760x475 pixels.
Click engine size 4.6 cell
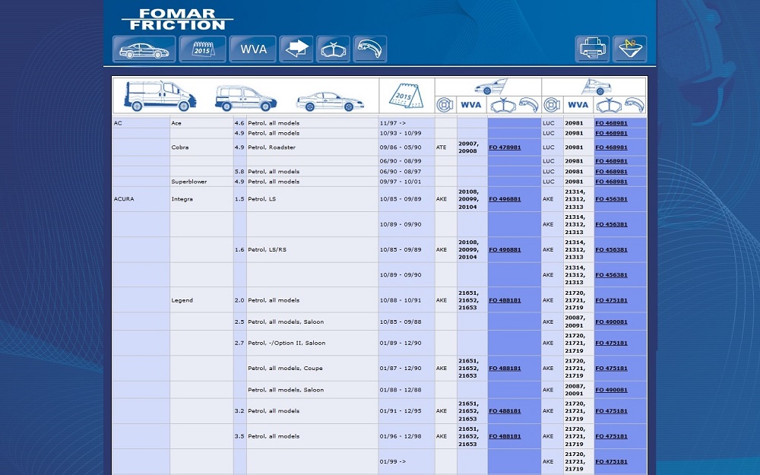(239, 123)
